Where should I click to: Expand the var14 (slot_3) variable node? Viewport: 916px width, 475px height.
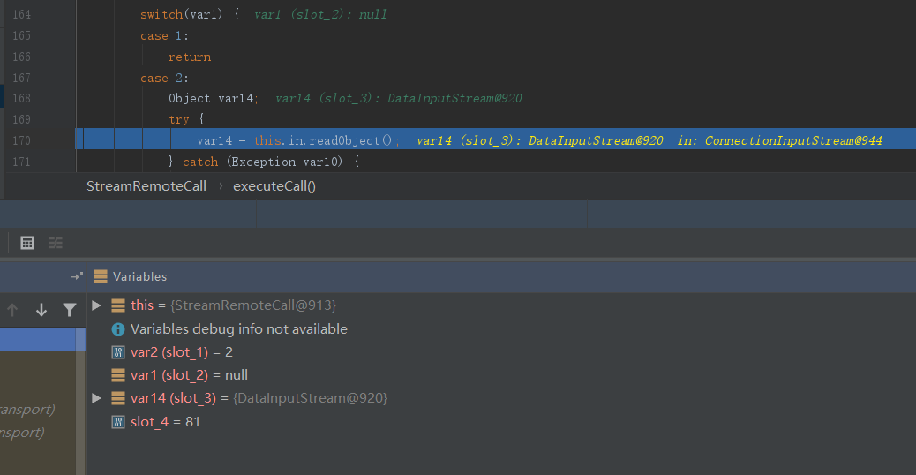(x=97, y=398)
